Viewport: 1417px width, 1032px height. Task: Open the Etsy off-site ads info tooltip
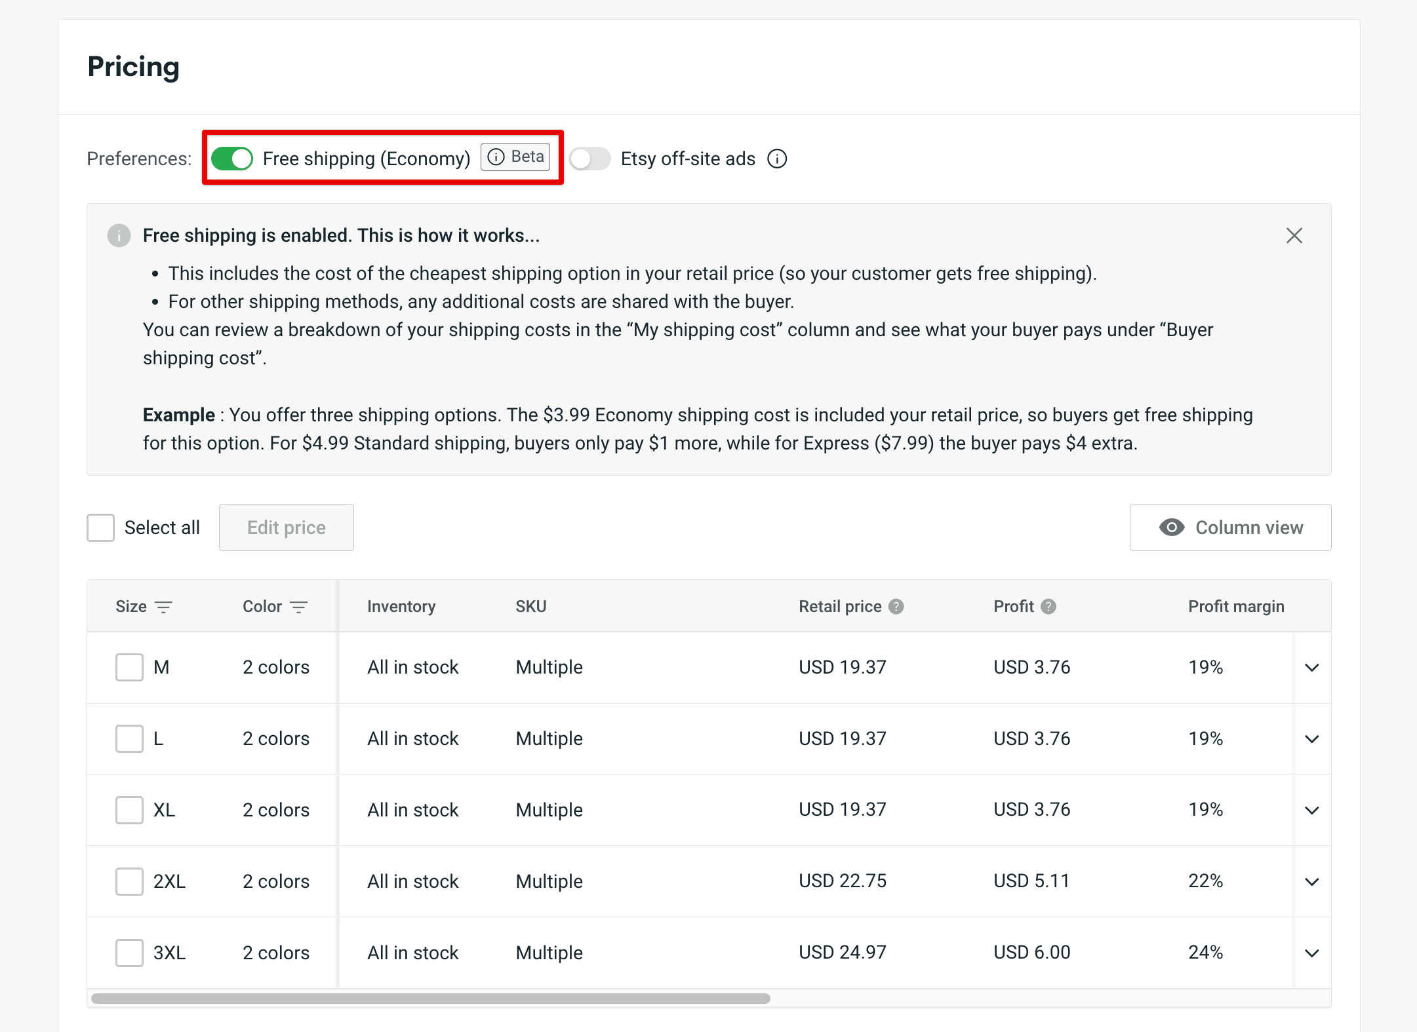pos(776,159)
